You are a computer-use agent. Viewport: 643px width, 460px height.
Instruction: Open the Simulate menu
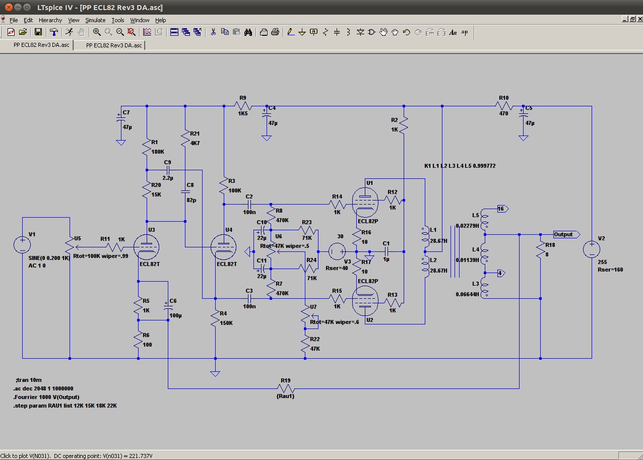tap(95, 20)
